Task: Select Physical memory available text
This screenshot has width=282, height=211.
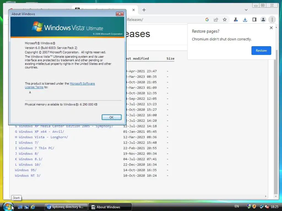Action: point(61,104)
